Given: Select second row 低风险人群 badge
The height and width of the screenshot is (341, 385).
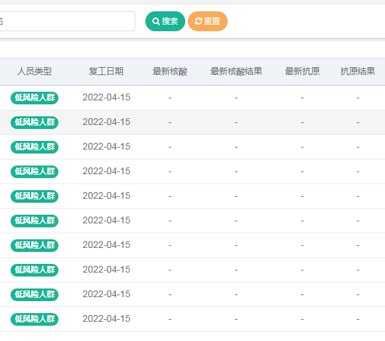Looking at the screenshot, I should tap(35, 122).
